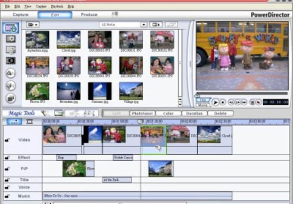
Task: Select the title clip on Title track
Action: coord(117,180)
